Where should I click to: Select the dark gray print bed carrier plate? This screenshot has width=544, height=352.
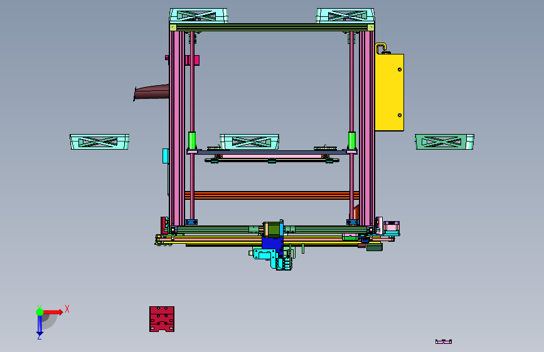(x=272, y=152)
